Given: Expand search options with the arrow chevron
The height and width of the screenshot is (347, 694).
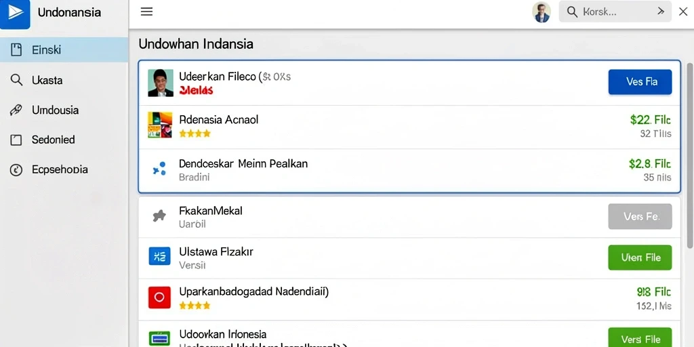Looking at the screenshot, I should (661, 12).
